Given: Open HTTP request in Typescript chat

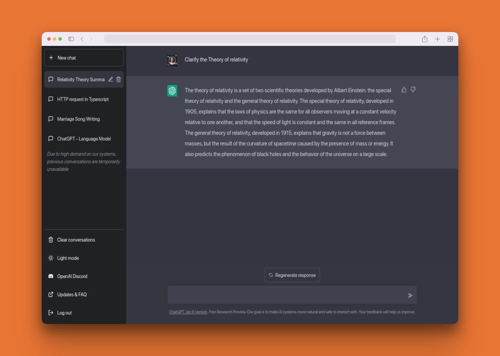Looking at the screenshot, I should [84, 99].
